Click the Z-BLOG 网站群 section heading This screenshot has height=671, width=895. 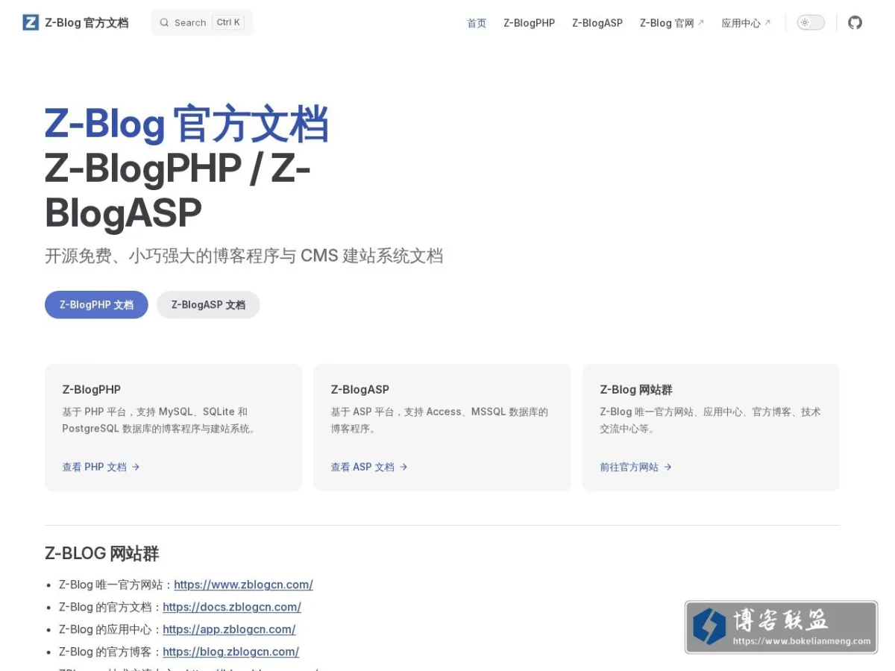click(101, 553)
